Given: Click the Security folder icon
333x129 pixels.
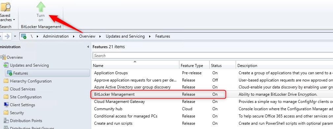Looking at the screenshot, I should pyautogui.click(x=6, y=113).
